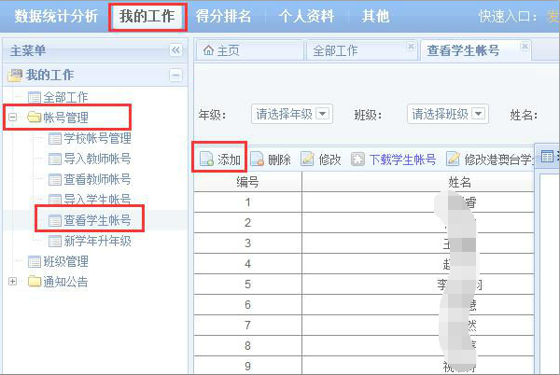Click the 帐号管理 folder icon

pos(35,117)
